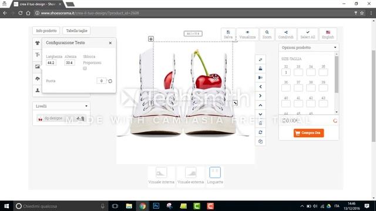
Task: Click the Salva save button
Action: click(x=228, y=35)
